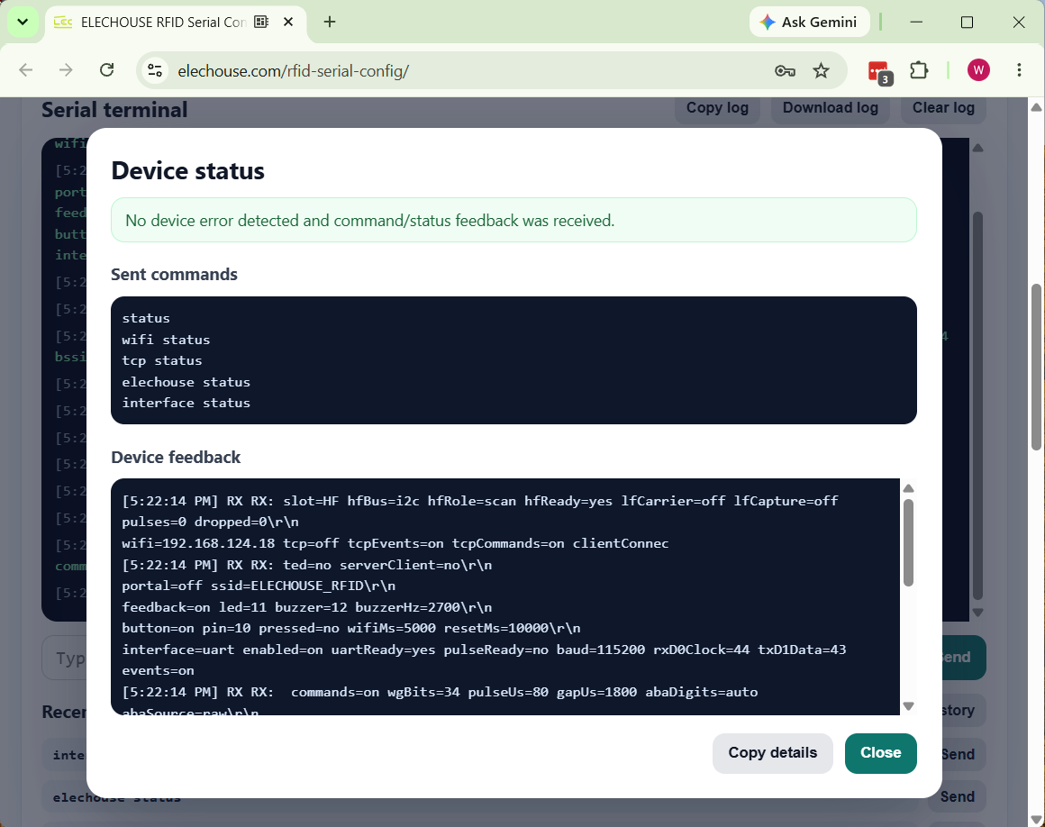
Task: Click the 'wifi=192.168.124.18 tcp=off' feedback line
Action: 395,543
